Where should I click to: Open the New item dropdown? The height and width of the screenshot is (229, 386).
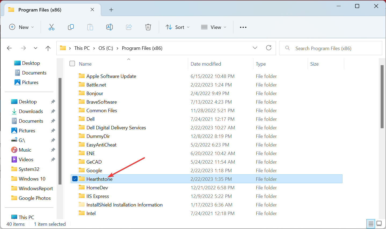click(21, 27)
